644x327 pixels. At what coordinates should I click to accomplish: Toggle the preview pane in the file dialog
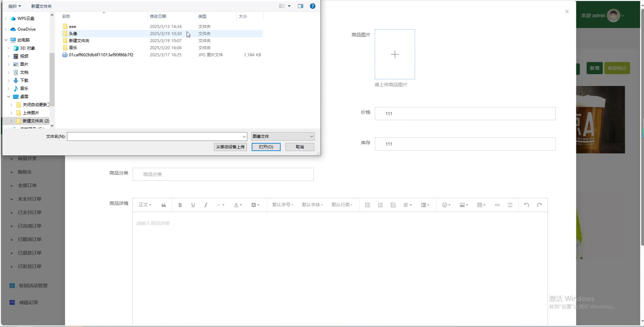300,6
